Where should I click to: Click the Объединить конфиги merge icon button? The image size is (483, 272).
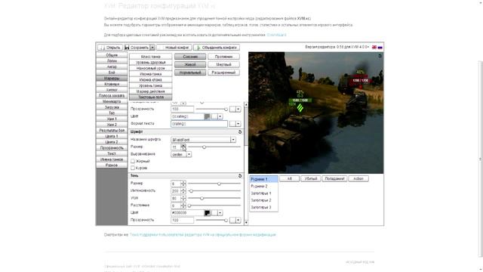pyautogui.click(x=217, y=48)
